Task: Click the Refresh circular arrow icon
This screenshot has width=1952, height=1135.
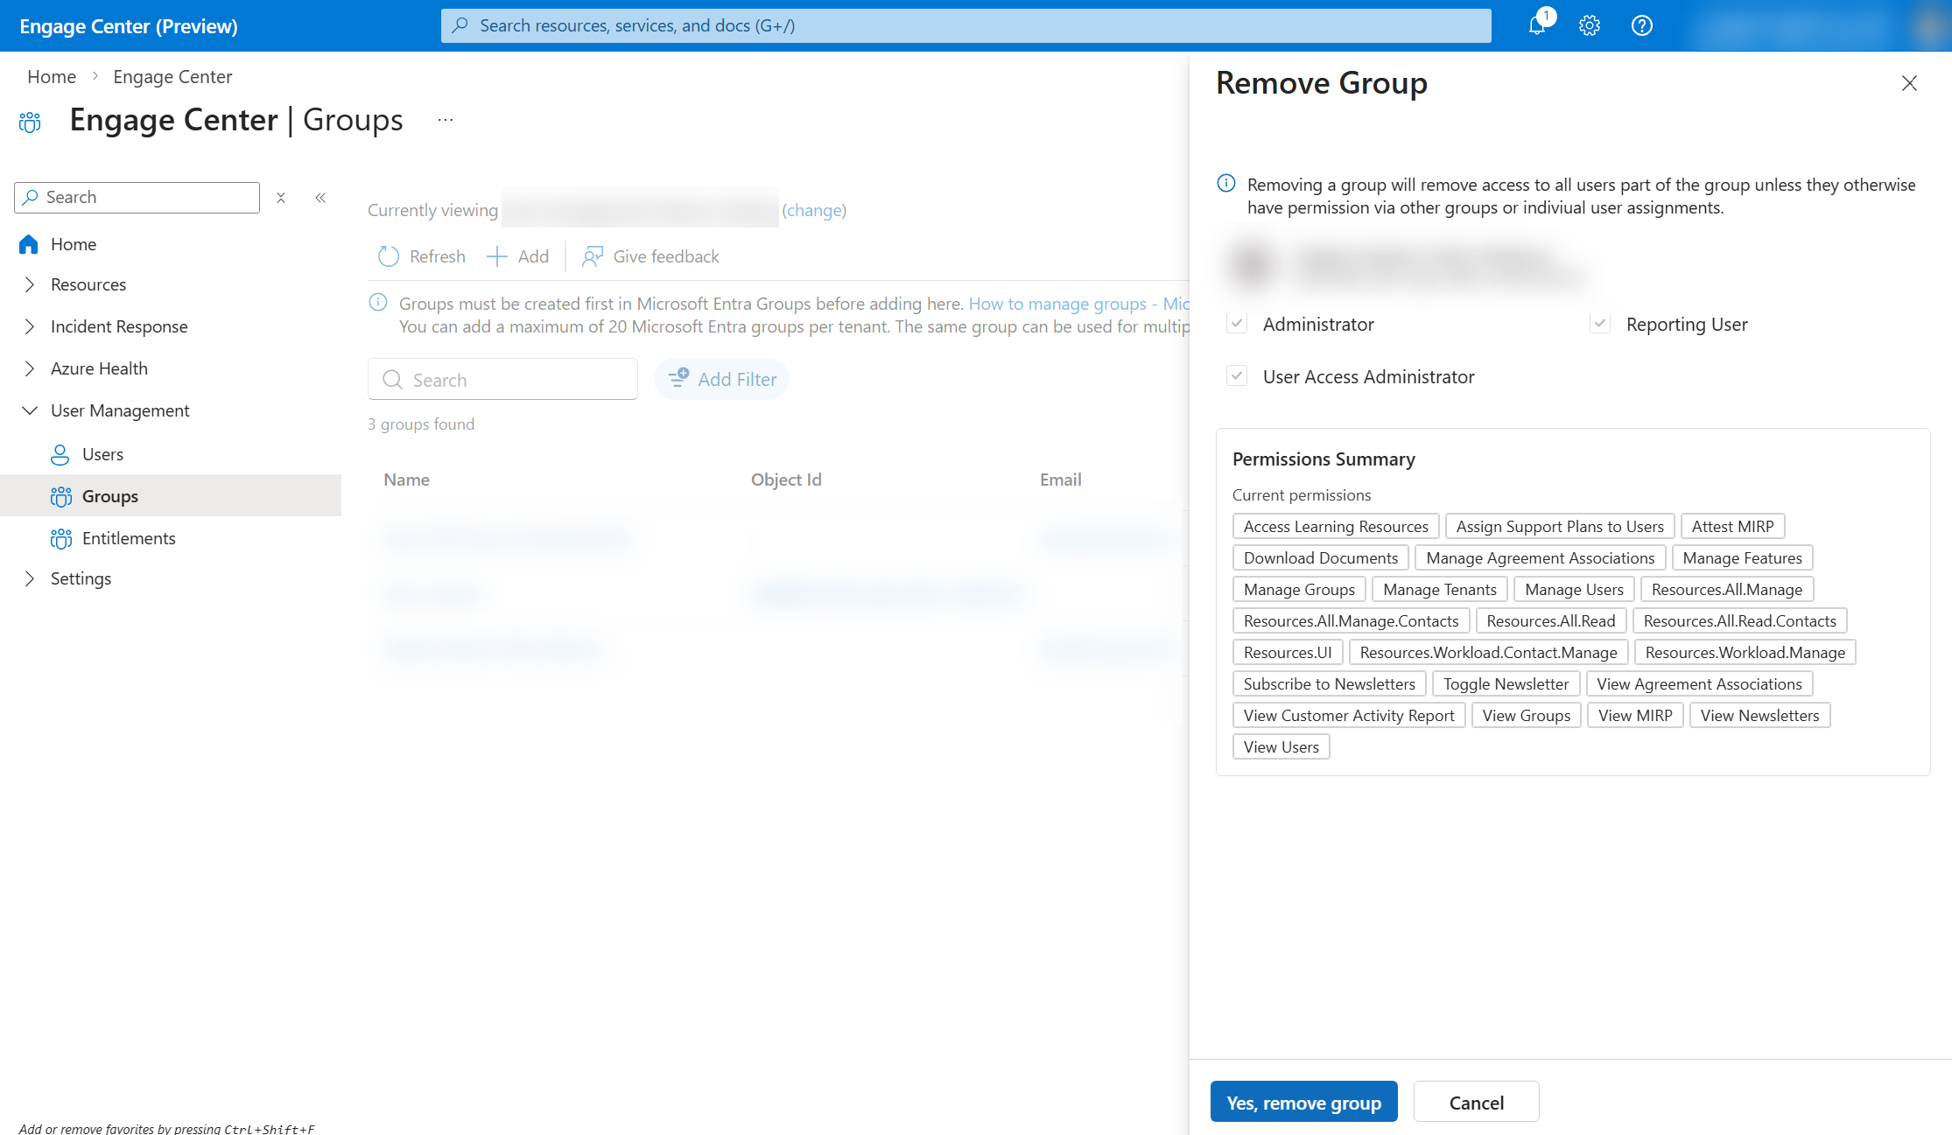Action: pos(389,256)
